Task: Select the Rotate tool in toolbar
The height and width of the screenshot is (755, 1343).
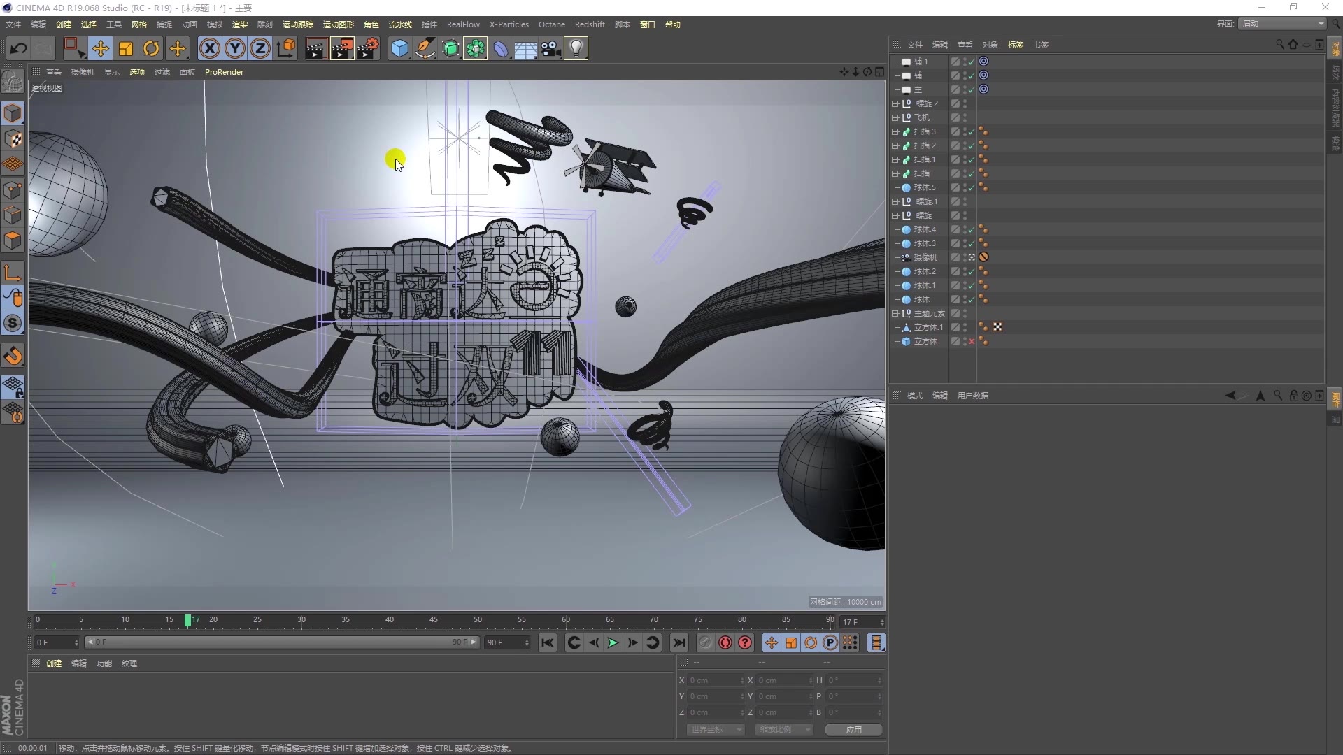Action: point(151,48)
